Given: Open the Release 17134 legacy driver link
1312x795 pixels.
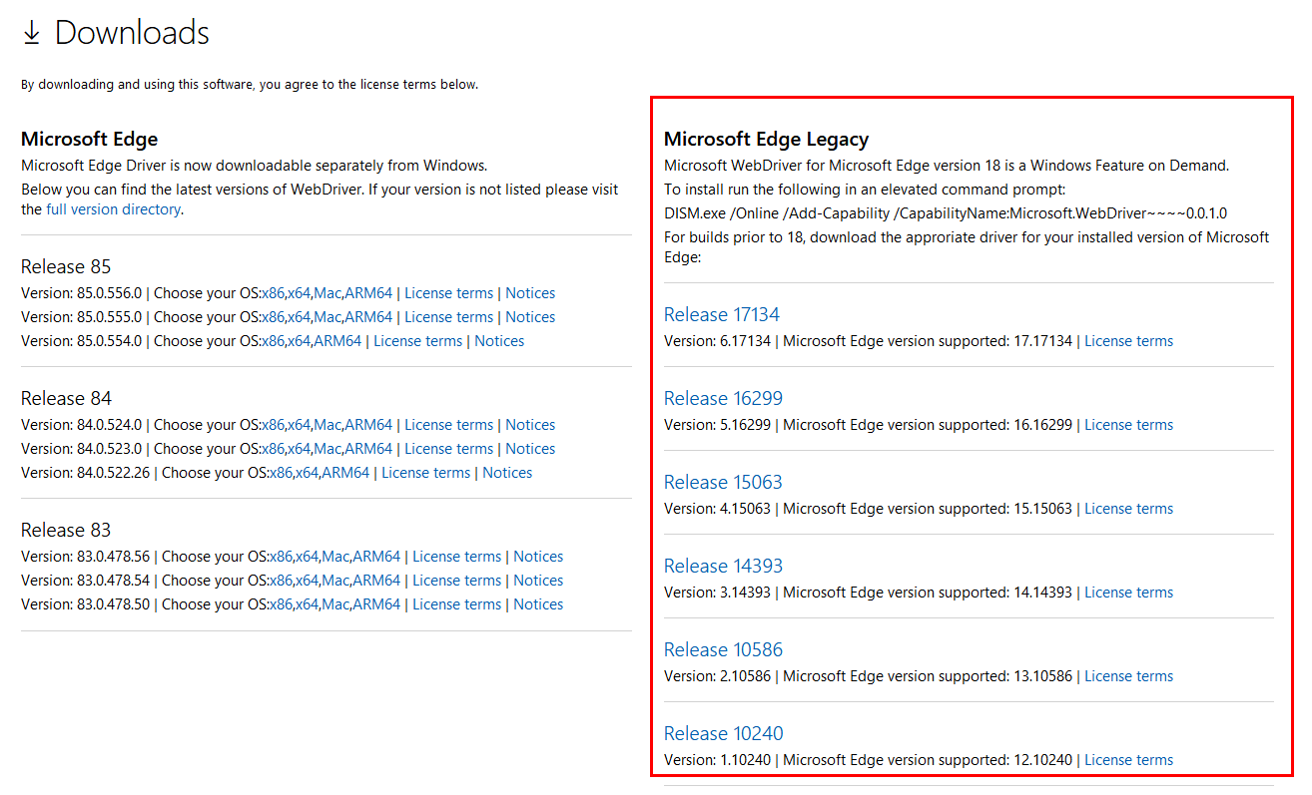Looking at the screenshot, I should click(722, 314).
